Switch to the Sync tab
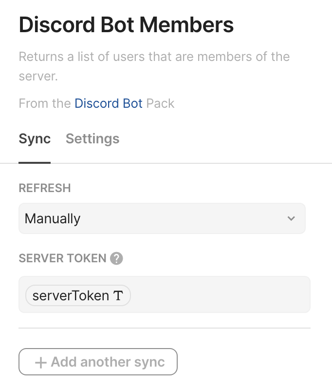332x390 pixels. coord(35,139)
